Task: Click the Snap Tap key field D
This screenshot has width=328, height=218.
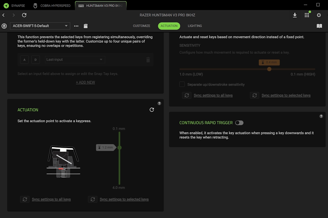Action: pyautogui.click(x=36, y=60)
